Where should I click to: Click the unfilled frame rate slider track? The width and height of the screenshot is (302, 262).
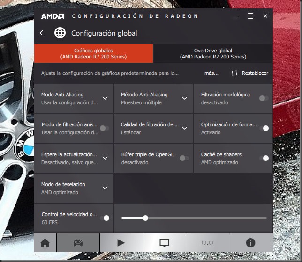(x=207, y=218)
